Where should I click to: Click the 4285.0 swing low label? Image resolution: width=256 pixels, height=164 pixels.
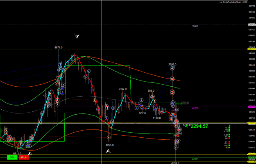pos(110,145)
